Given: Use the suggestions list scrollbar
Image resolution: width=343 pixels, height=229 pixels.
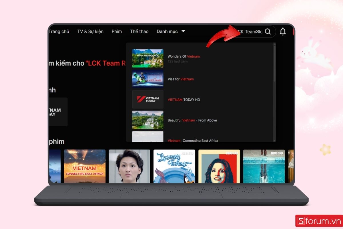Looking at the screenshot, I should (x=275, y=92).
